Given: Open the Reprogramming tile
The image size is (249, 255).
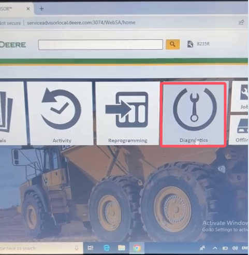Looking at the screenshot, I should click(127, 114).
